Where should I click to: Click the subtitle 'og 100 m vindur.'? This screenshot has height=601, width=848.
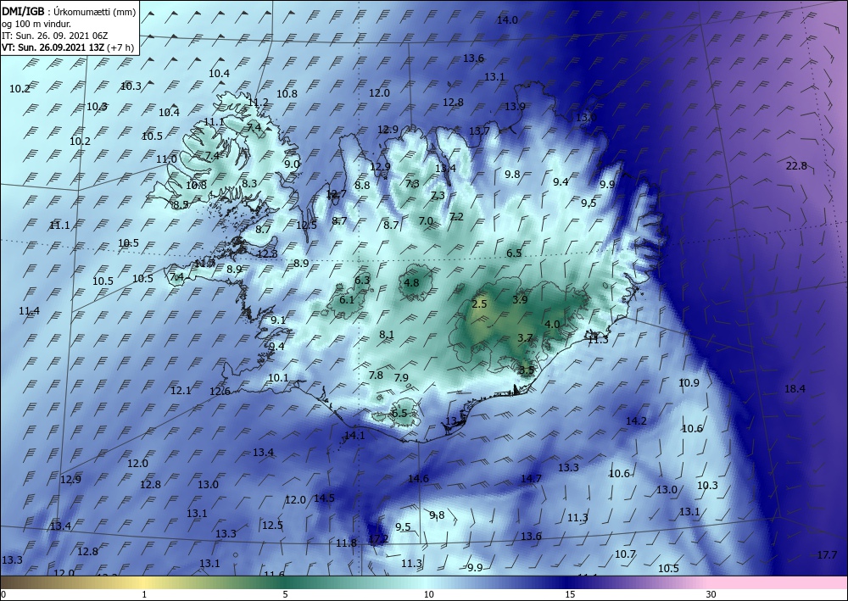[x=36, y=23]
